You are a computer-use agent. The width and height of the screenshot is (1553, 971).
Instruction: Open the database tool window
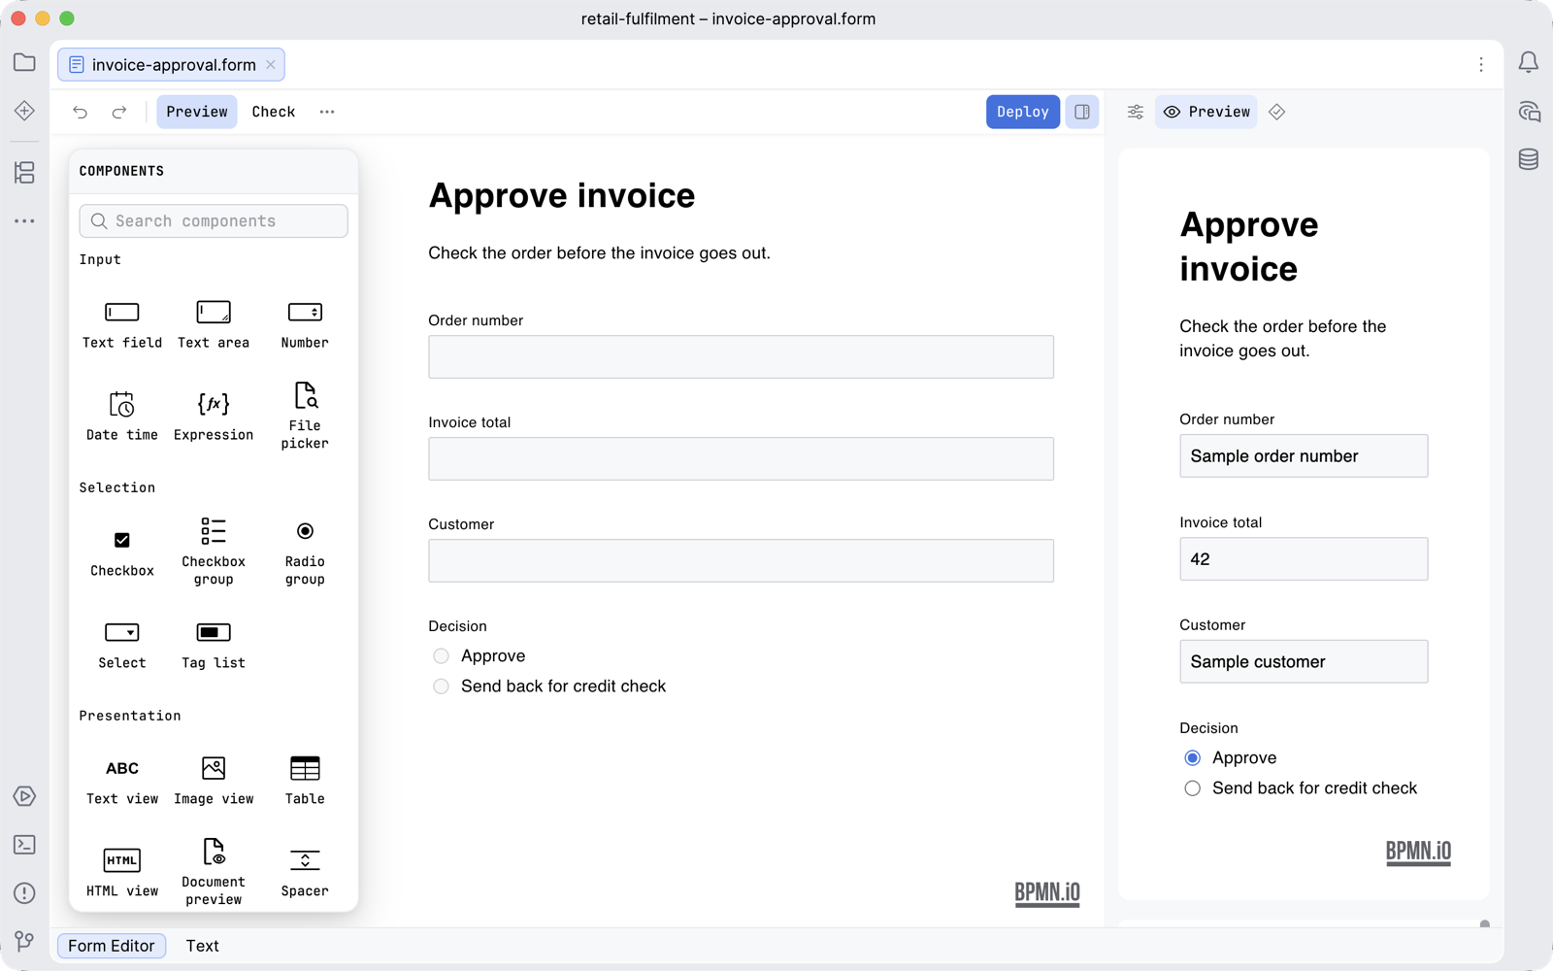1529,159
